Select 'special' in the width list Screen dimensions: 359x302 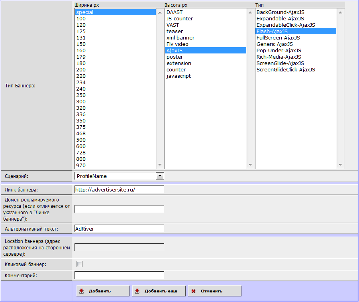[115, 12]
